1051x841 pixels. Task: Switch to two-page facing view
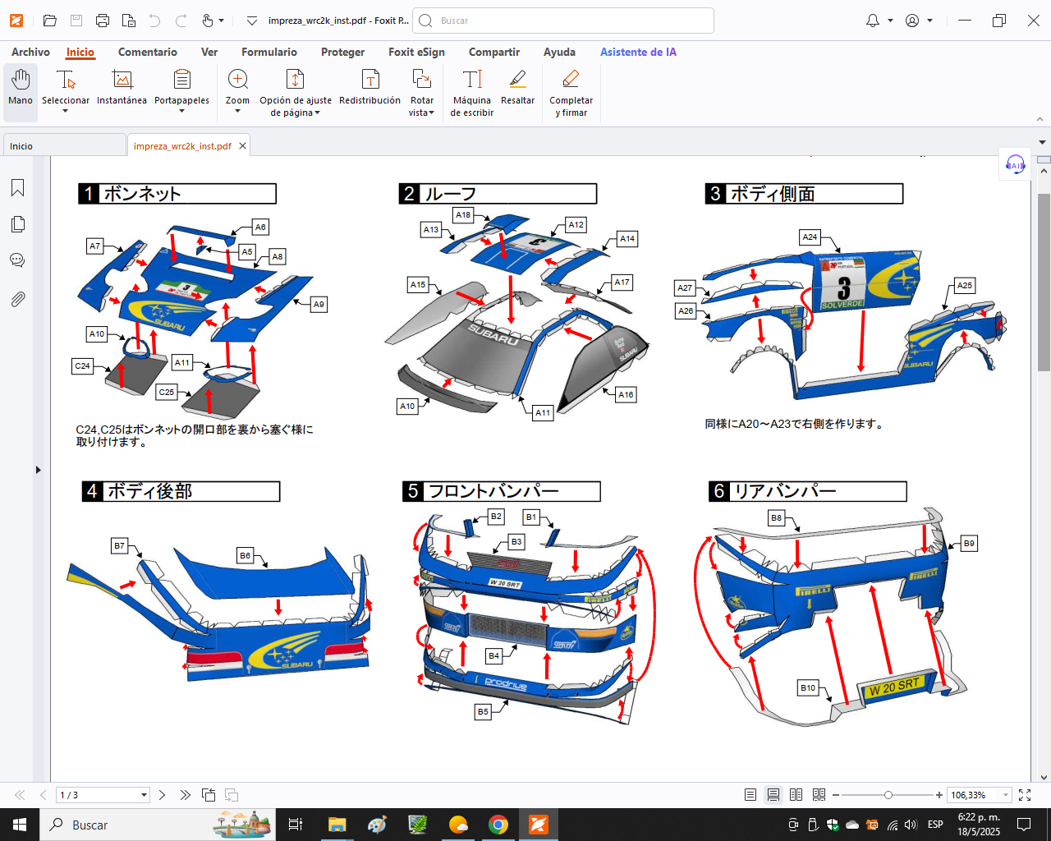796,795
